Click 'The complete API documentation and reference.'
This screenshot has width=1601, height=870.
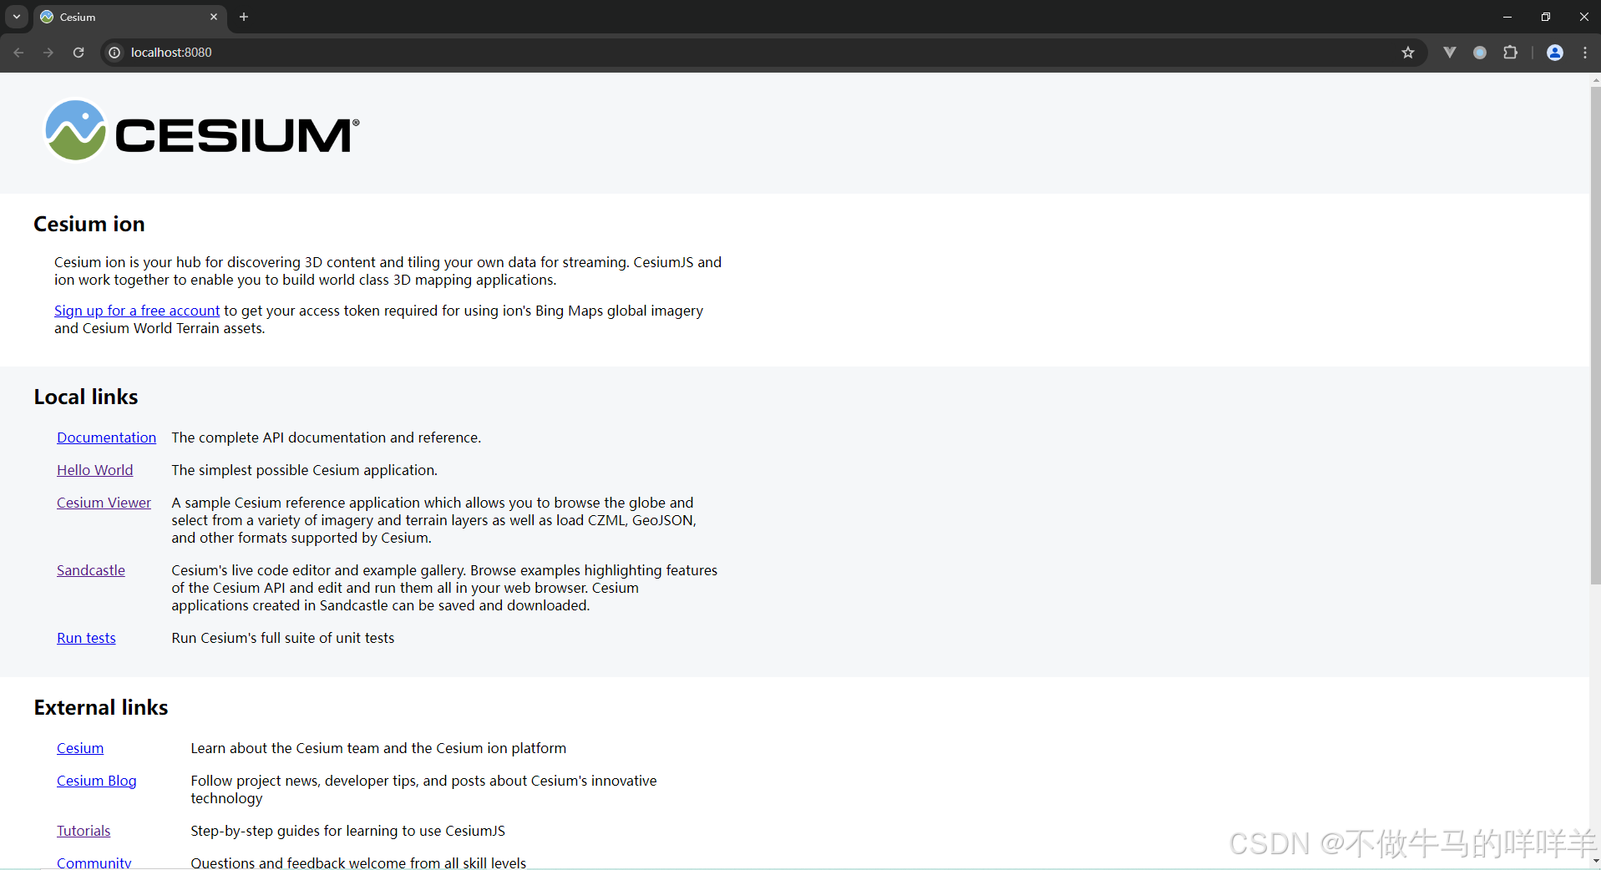click(326, 438)
